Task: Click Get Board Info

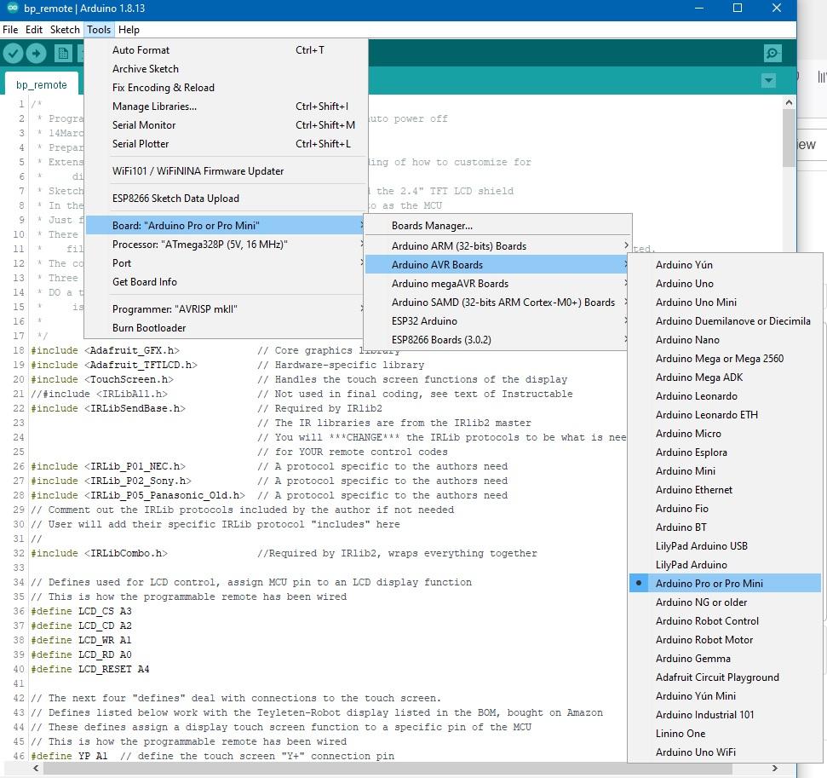Action: [x=226, y=282]
